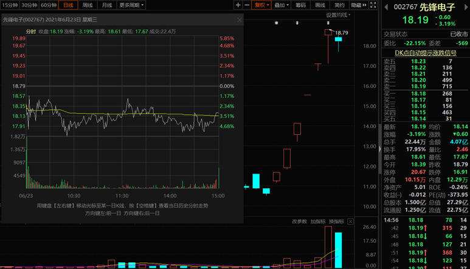Toggle 简约 simplified mode
This screenshot has width=470, height=269.
(339, 5)
